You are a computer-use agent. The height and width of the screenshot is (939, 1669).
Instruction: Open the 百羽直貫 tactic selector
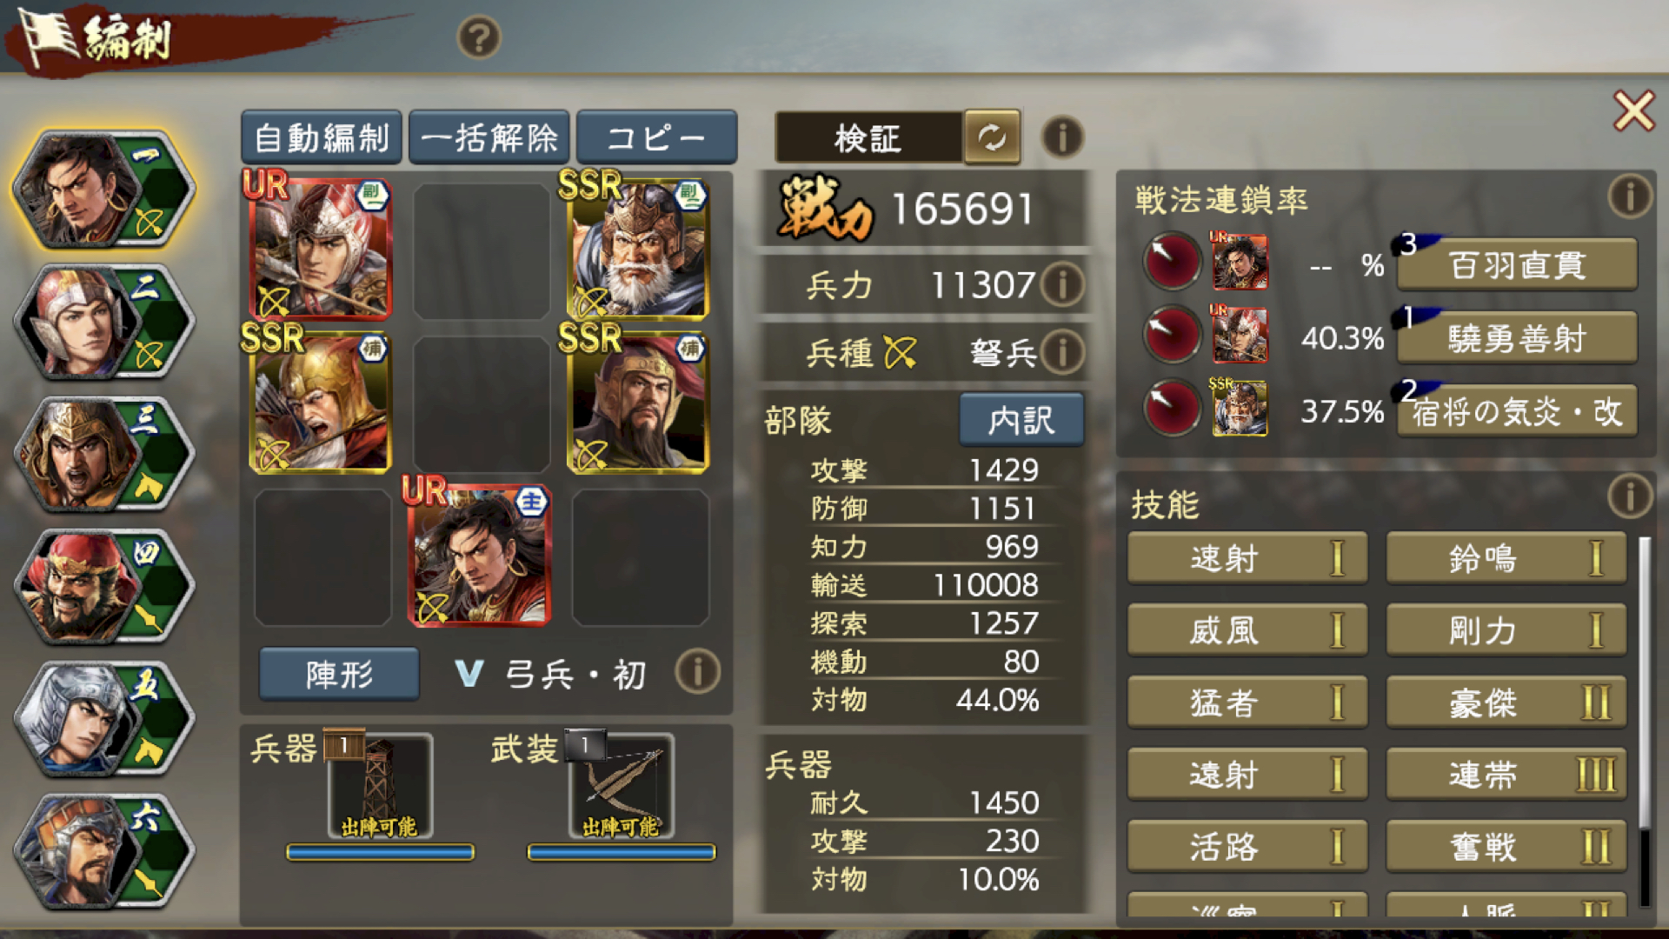(1518, 264)
